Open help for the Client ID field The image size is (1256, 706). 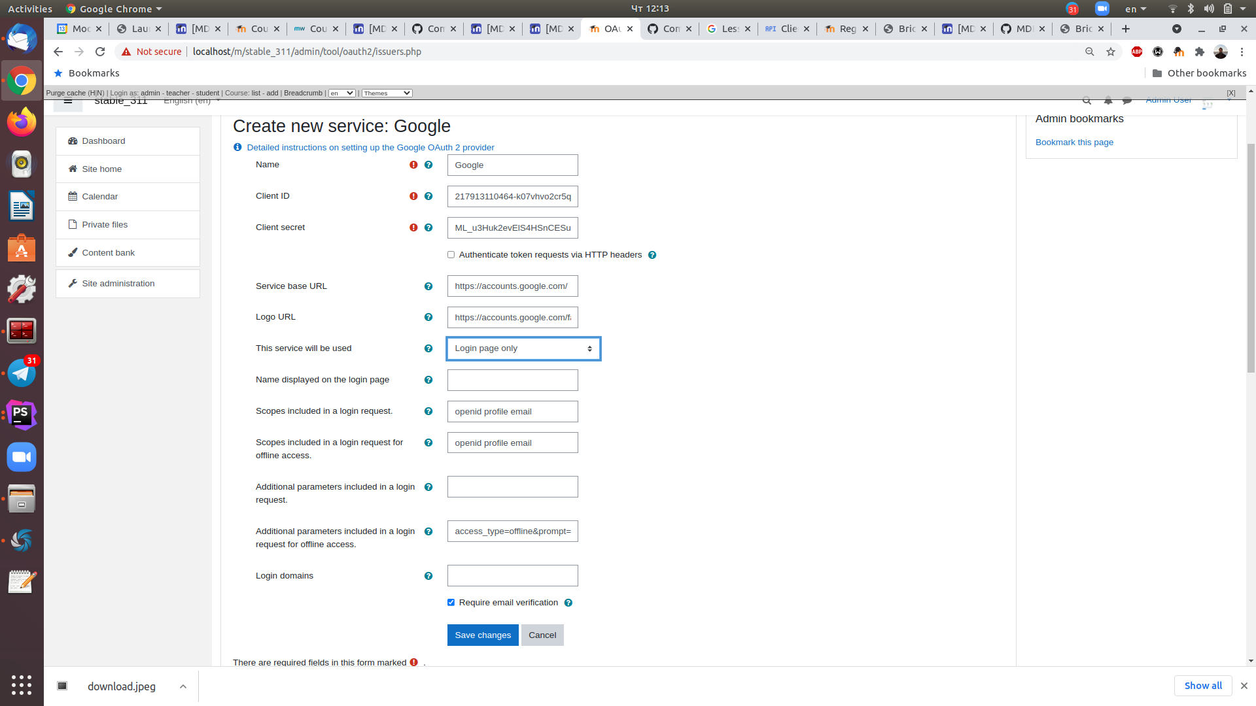(x=428, y=196)
